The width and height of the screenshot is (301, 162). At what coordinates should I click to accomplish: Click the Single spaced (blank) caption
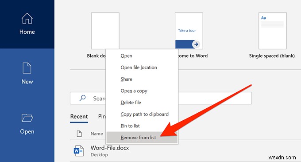[272, 56]
